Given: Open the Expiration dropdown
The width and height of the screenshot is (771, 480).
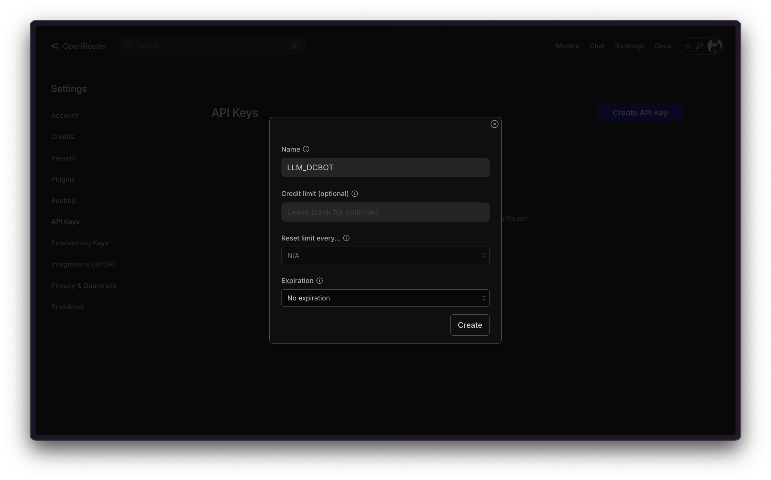Looking at the screenshot, I should coord(385,298).
